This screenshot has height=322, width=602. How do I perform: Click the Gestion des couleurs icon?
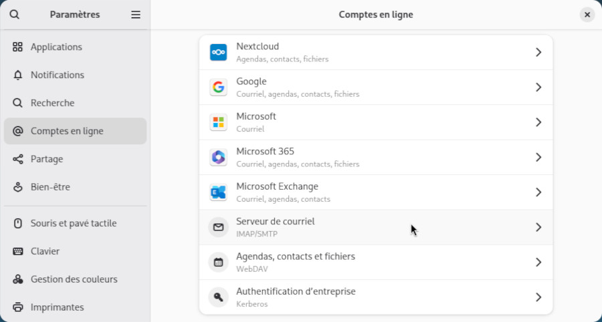tap(17, 279)
